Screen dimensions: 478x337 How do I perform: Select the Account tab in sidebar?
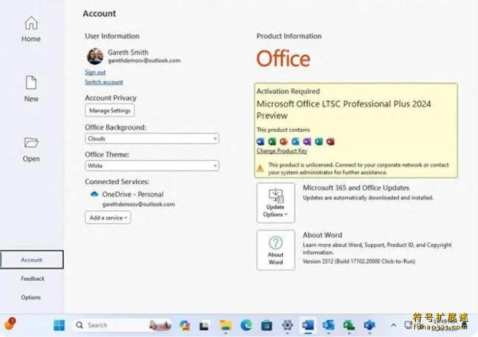pyautogui.click(x=32, y=260)
